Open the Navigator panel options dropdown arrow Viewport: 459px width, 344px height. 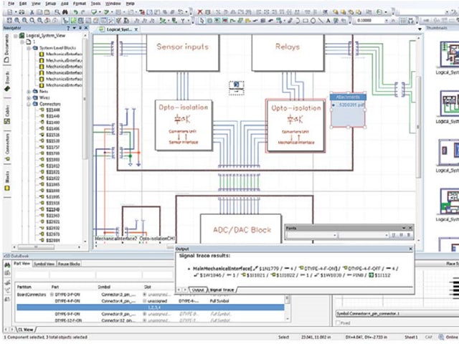74,28
